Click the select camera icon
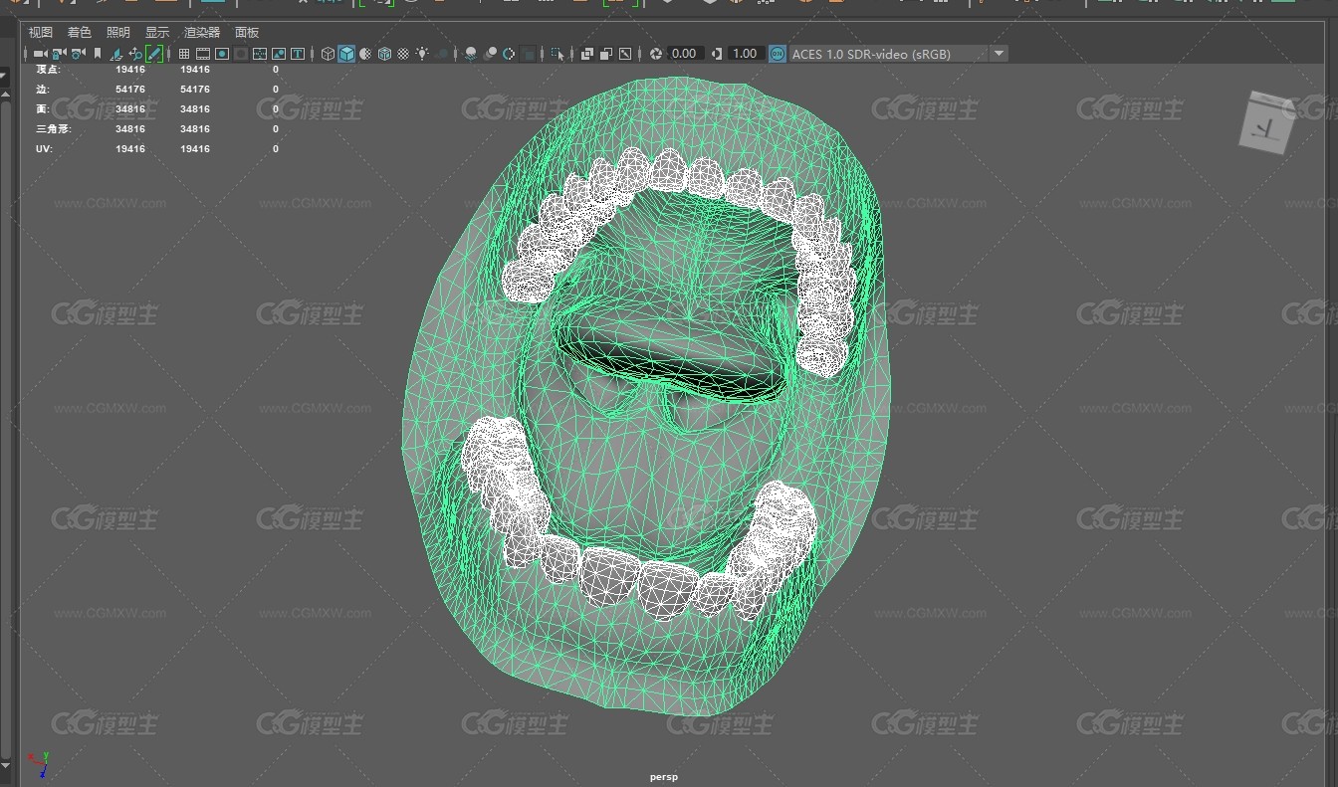 point(40,54)
